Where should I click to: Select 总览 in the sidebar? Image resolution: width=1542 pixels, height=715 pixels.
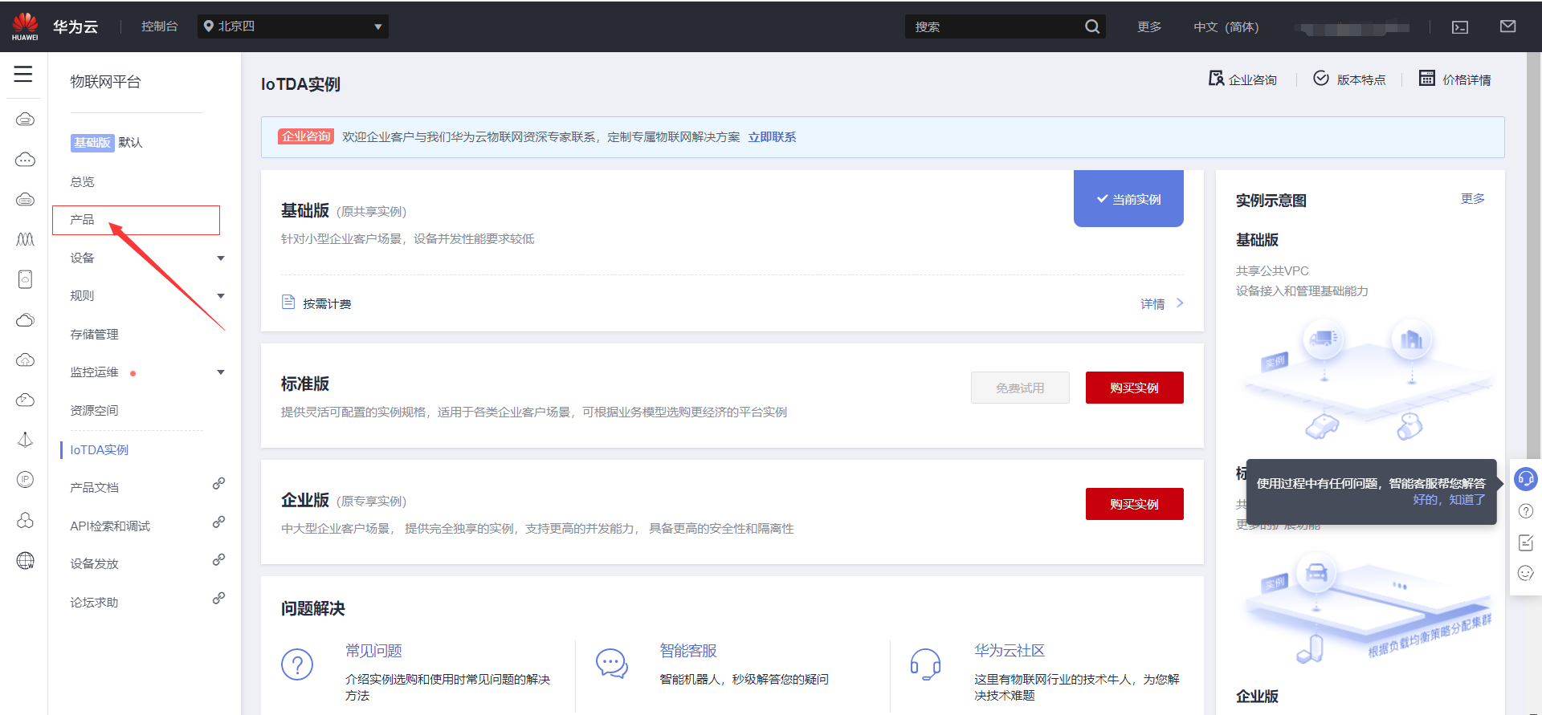82,181
